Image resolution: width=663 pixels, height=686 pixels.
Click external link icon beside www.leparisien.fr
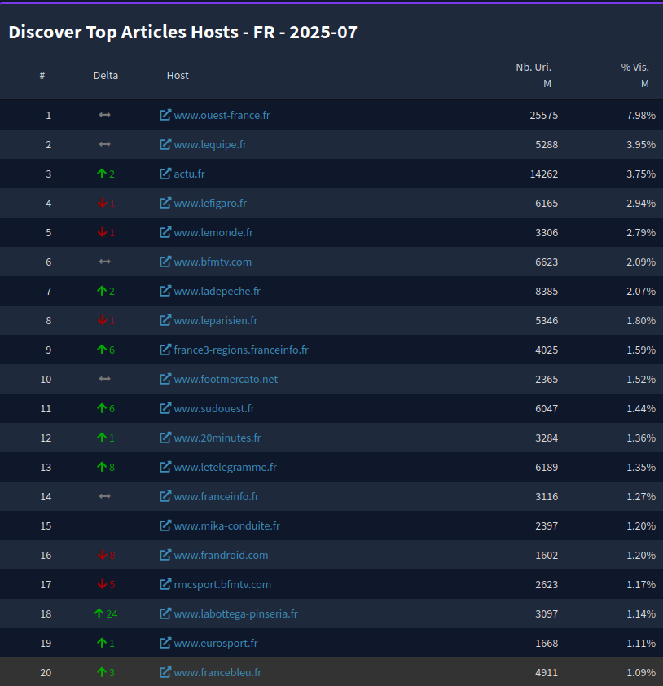(x=165, y=320)
